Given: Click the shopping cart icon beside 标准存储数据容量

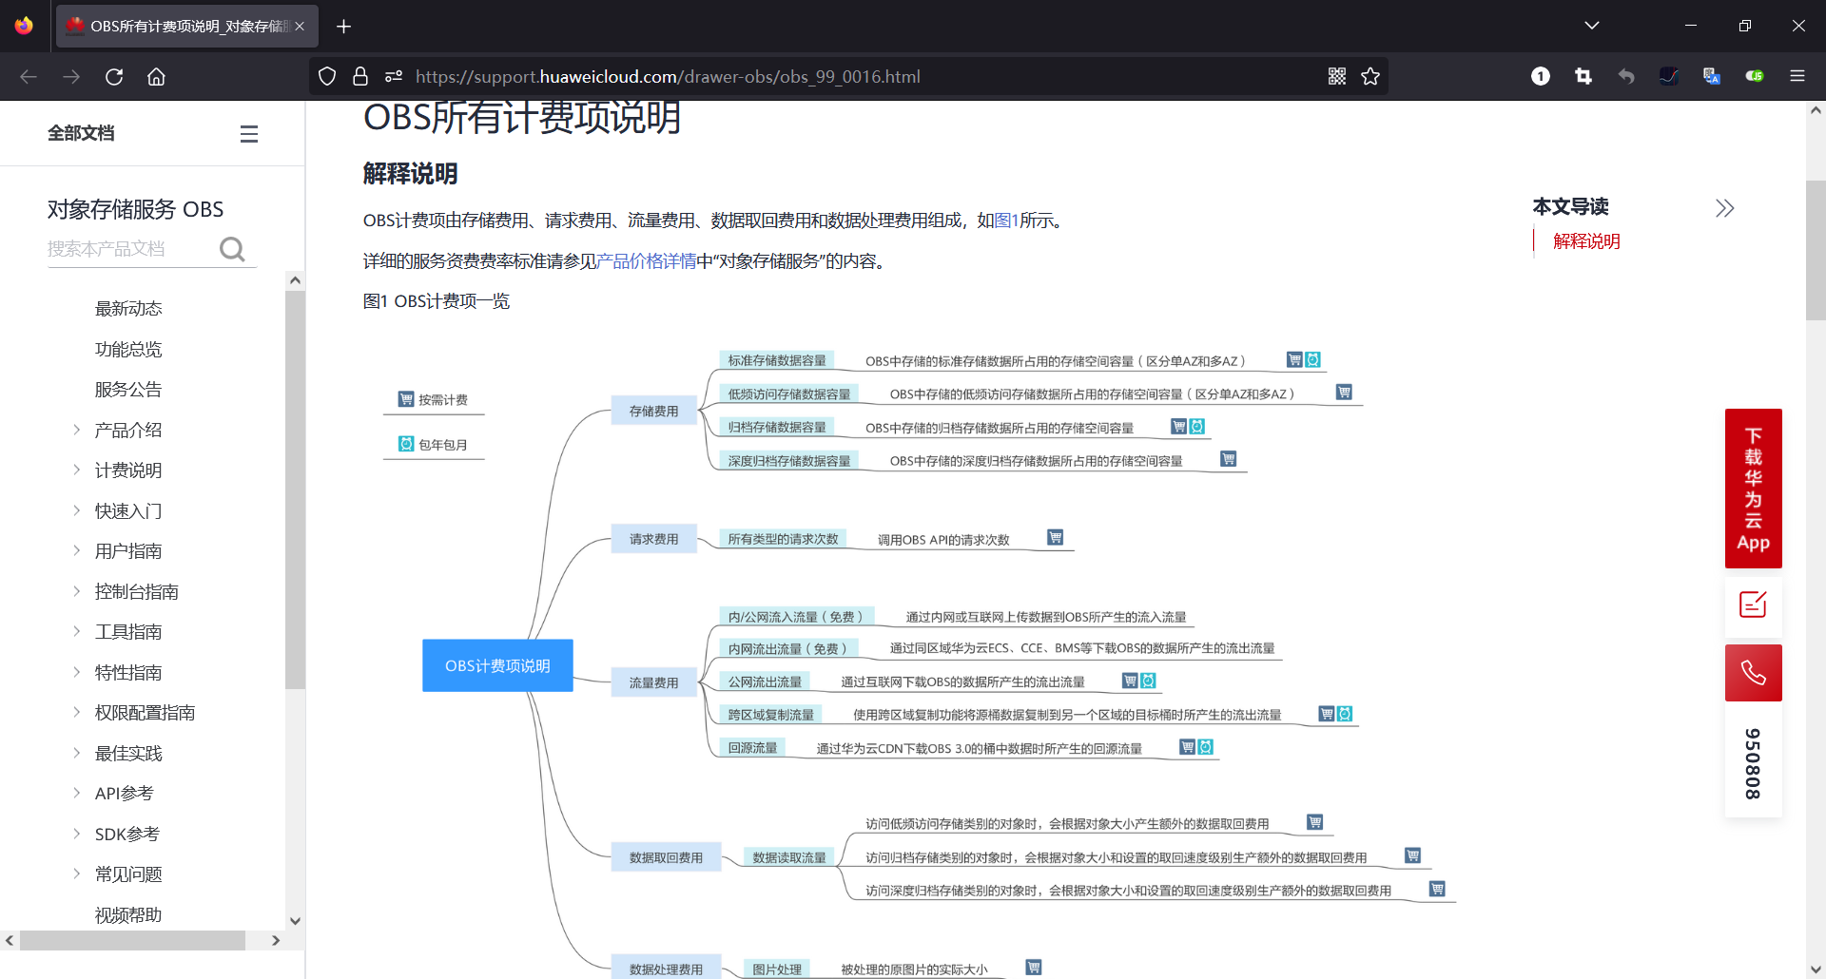Looking at the screenshot, I should 1293,359.
